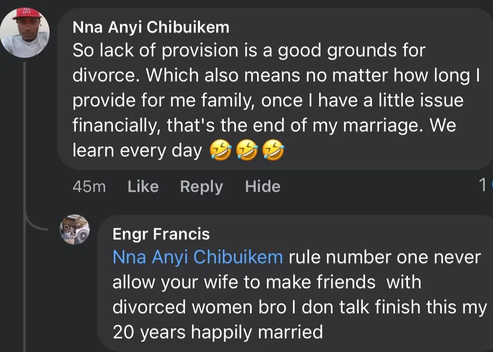Click the first laughing emoji
The width and height of the screenshot is (493, 352).
220,151
